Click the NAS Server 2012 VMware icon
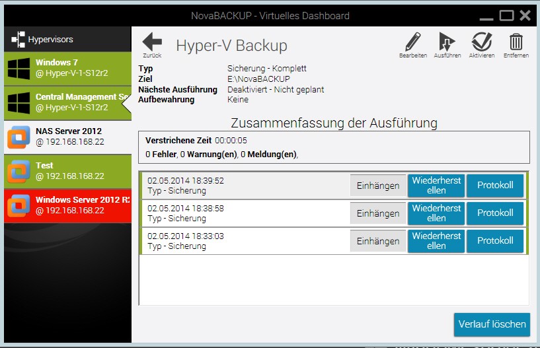 18,137
